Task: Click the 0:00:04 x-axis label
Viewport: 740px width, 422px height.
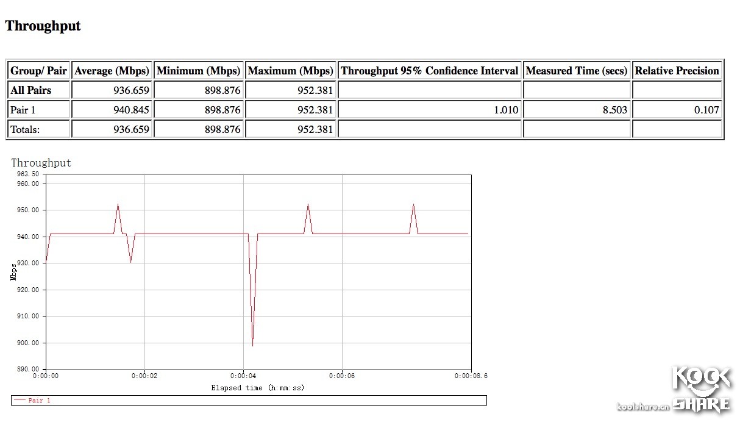Action: pyautogui.click(x=243, y=376)
